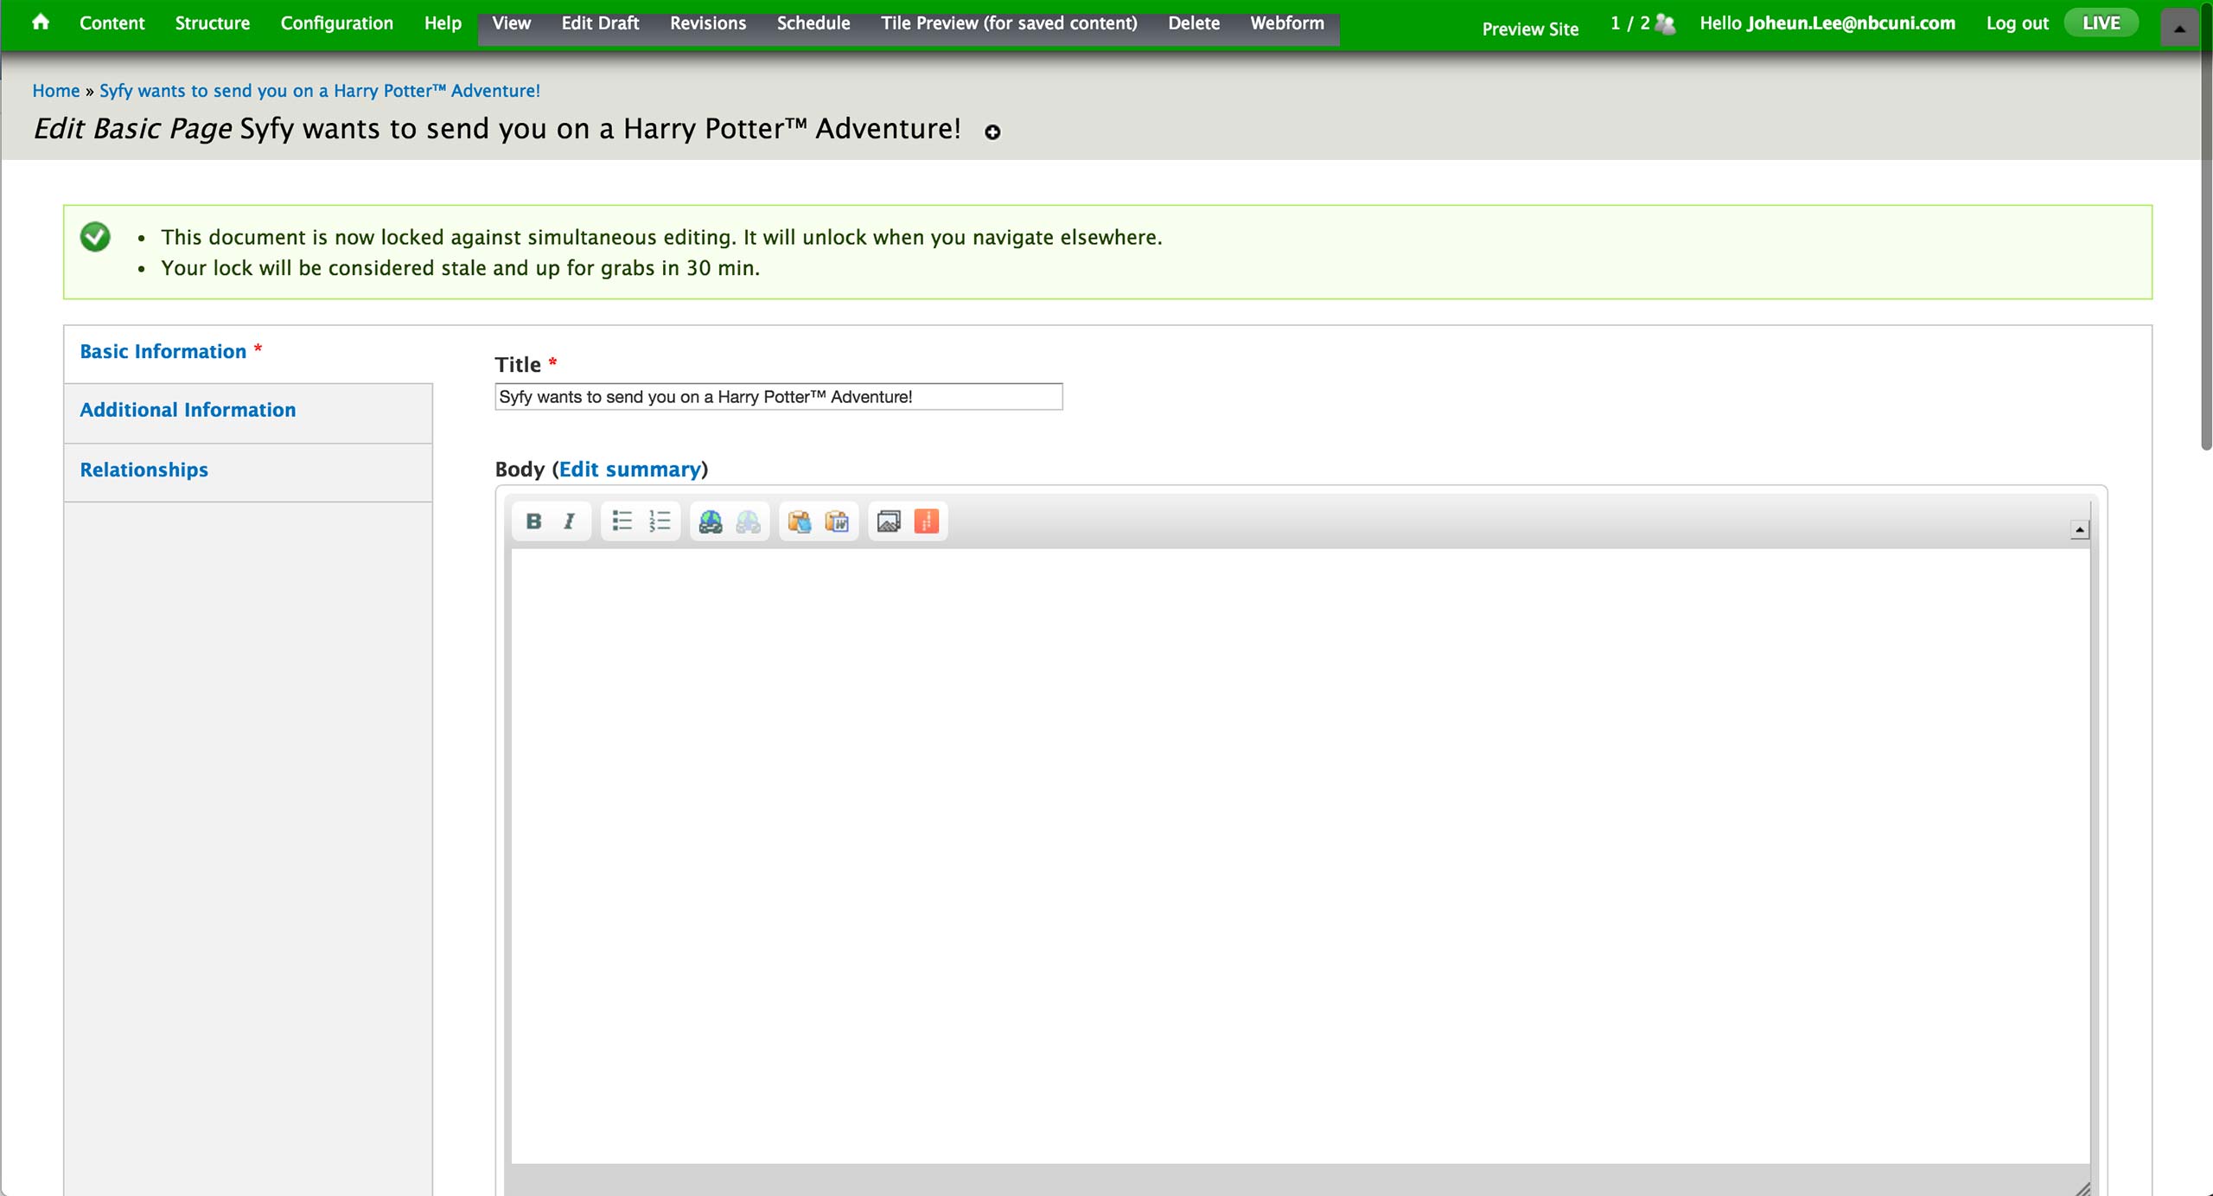Image resolution: width=2213 pixels, height=1196 pixels.
Task: Insert a bulleted list
Action: click(x=622, y=521)
